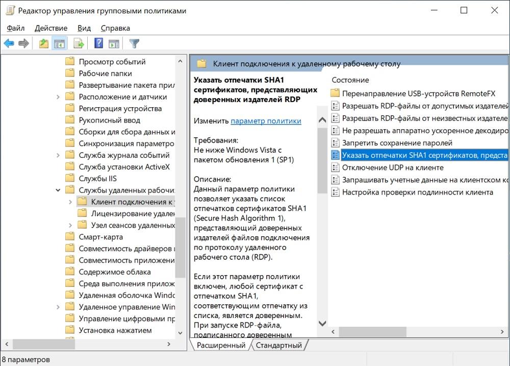
Task: Select Синхронизация параметров tree item
Action: point(126,143)
